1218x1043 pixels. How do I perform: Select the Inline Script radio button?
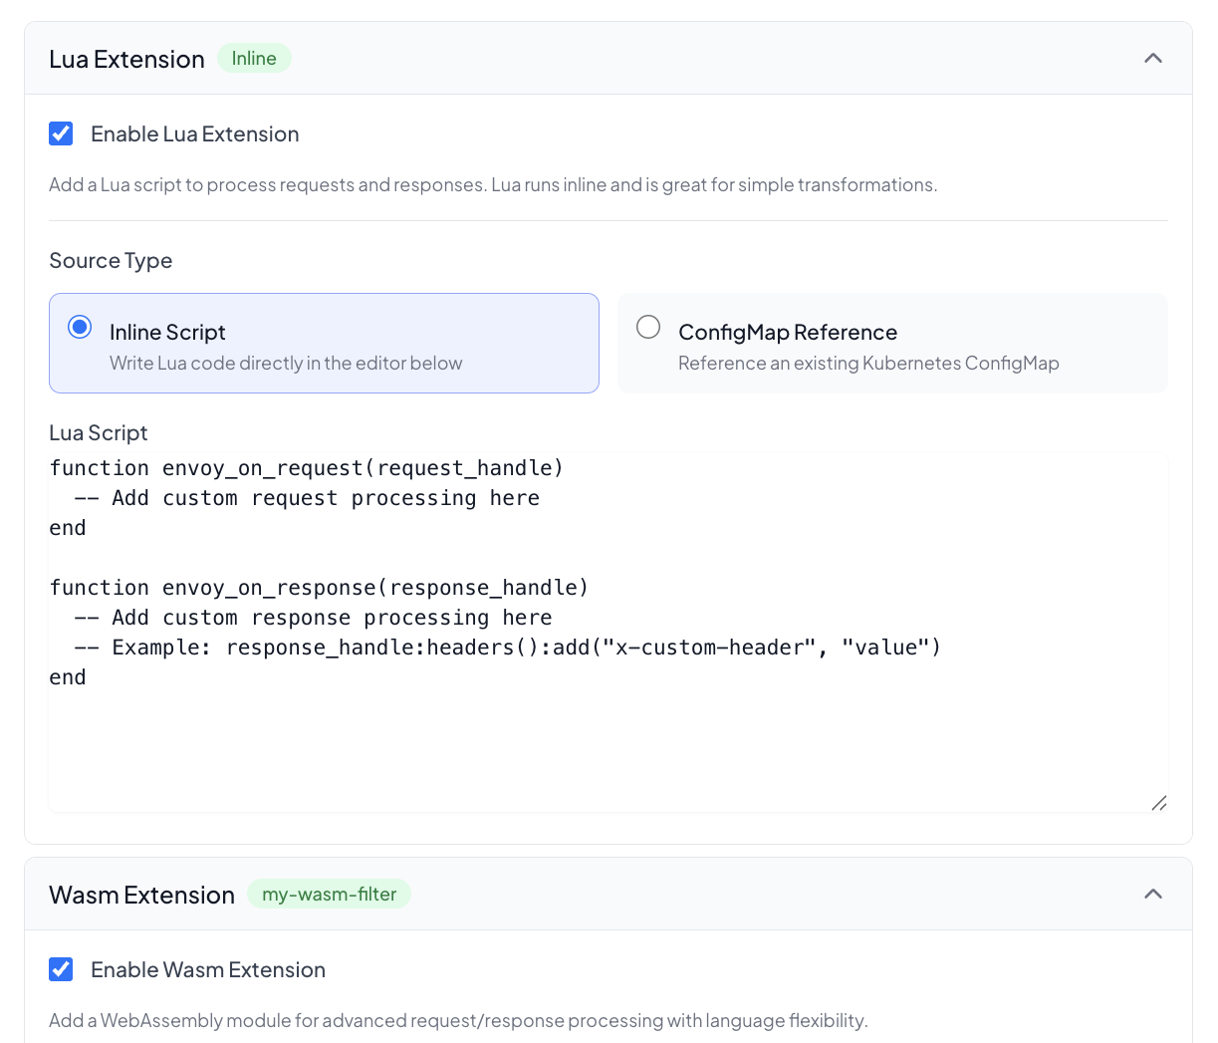tap(80, 328)
